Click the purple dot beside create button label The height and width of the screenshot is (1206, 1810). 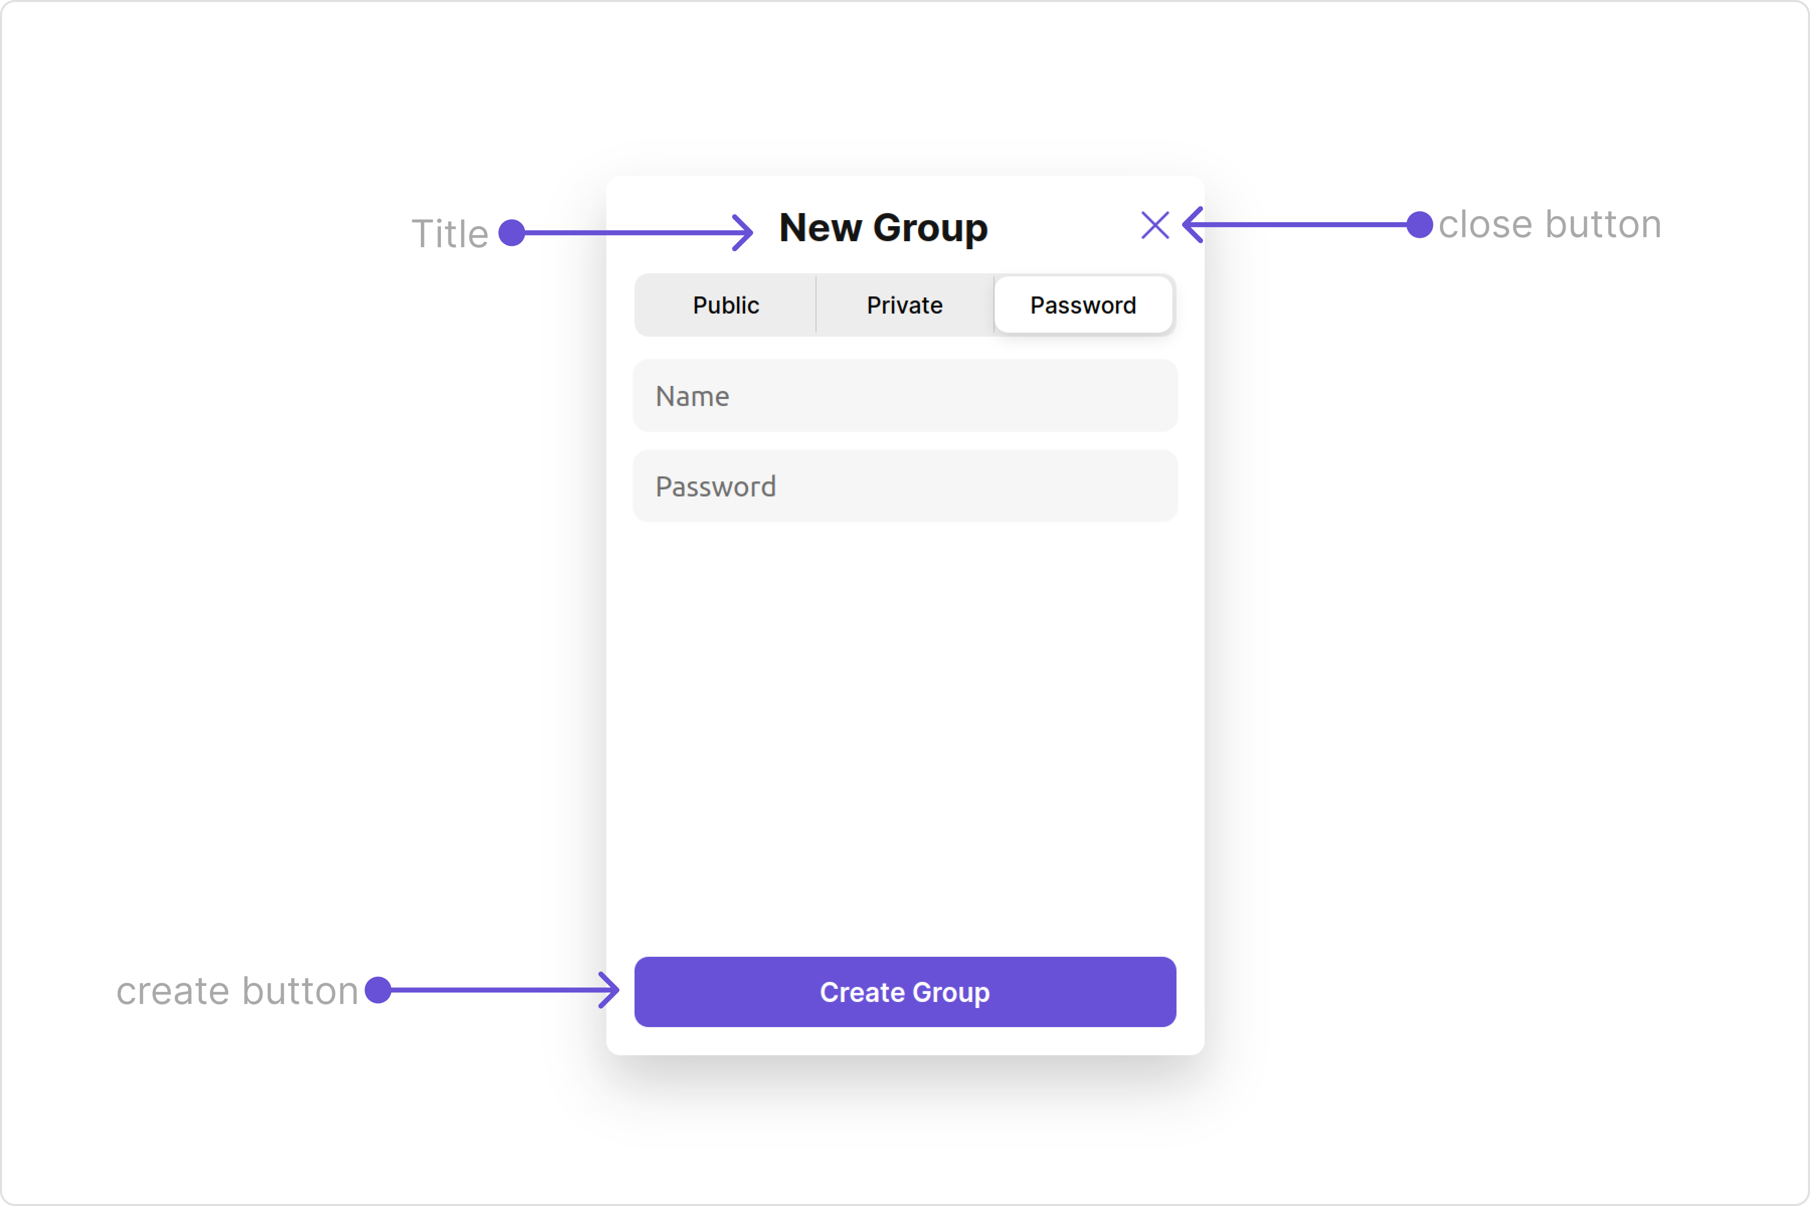(x=378, y=990)
